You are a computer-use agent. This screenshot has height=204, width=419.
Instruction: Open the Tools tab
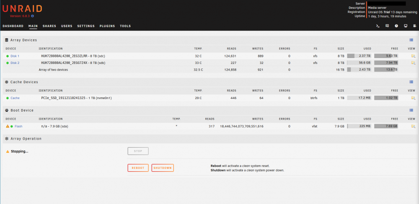point(125,26)
